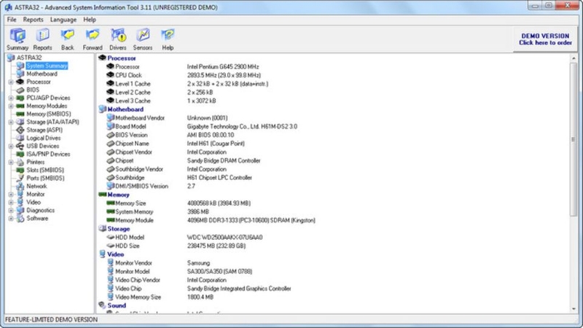
Task: Click the Reports toolbar icon
Action: 42,39
